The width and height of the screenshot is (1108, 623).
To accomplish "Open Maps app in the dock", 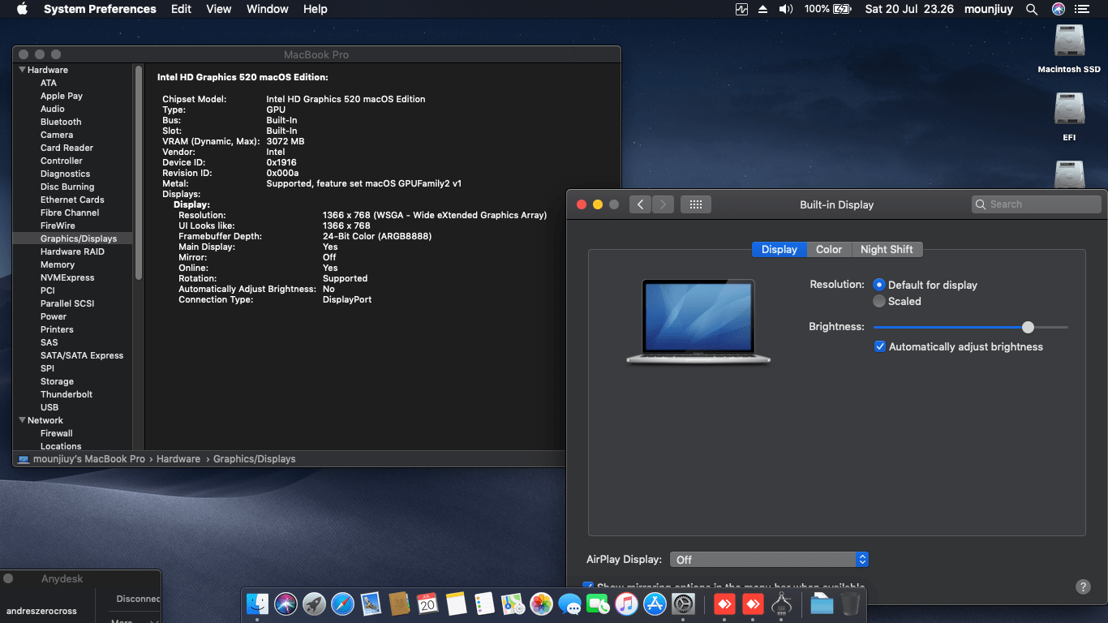I will click(513, 604).
